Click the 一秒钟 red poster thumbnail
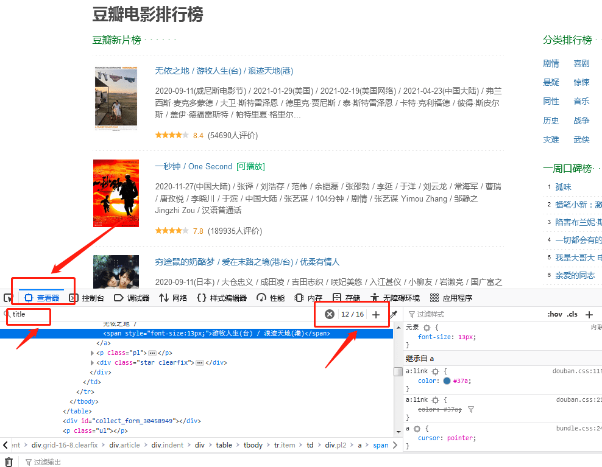Image resolution: width=602 pixels, height=467 pixels. (x=116, y=194)
